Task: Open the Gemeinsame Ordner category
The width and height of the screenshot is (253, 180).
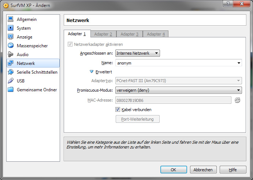Action: click(37, 90)
